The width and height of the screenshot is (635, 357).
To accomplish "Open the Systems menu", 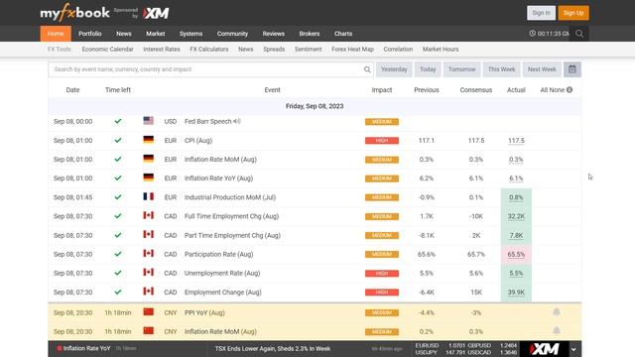I will point(190,34).
